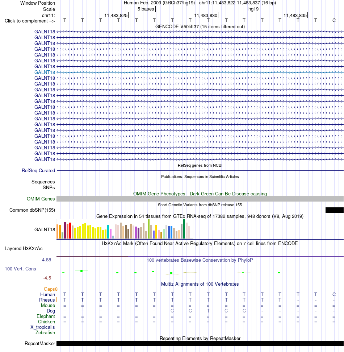Open 'Repeating Elements by RepeatMasker' title
Screen dimensions: 344x352
pyautogui.click(x=200, y=338)
